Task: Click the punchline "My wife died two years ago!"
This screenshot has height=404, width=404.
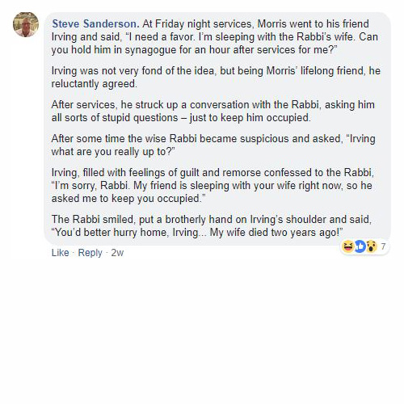Action: tap(276, 232)
